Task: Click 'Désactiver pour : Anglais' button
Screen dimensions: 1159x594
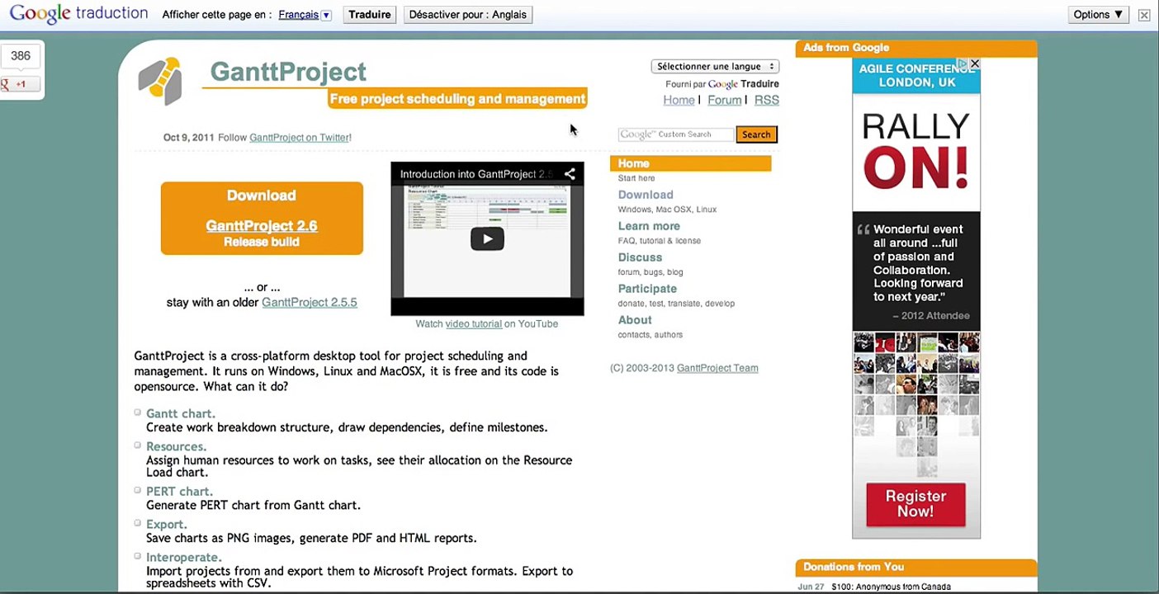Action: click(x=468, y=15)
